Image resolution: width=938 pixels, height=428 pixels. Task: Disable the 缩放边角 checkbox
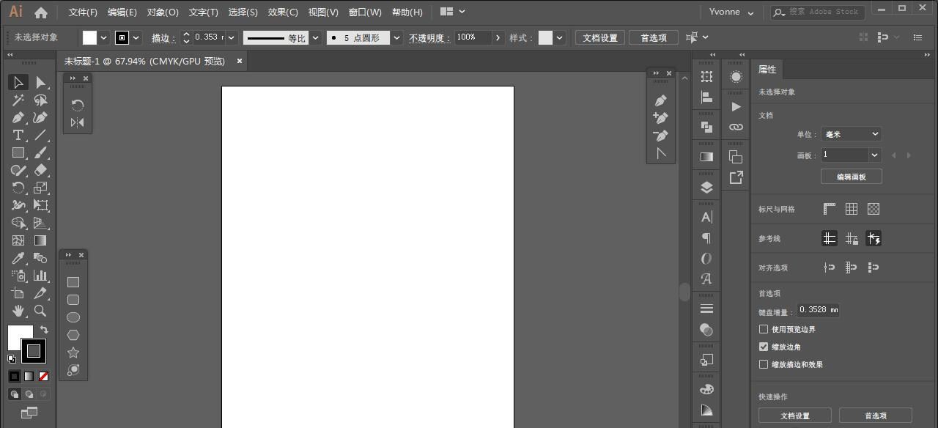point(763,347)
